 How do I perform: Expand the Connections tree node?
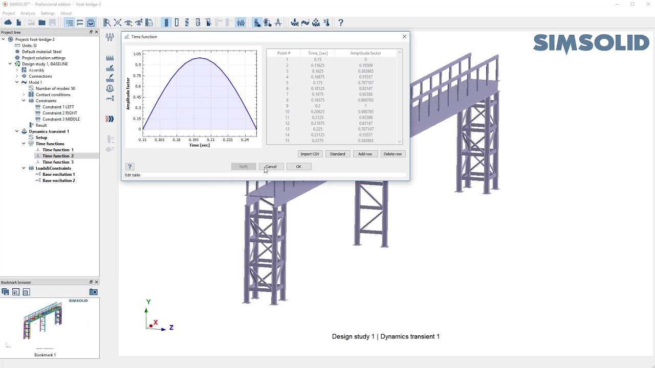[x=17, y=76]
